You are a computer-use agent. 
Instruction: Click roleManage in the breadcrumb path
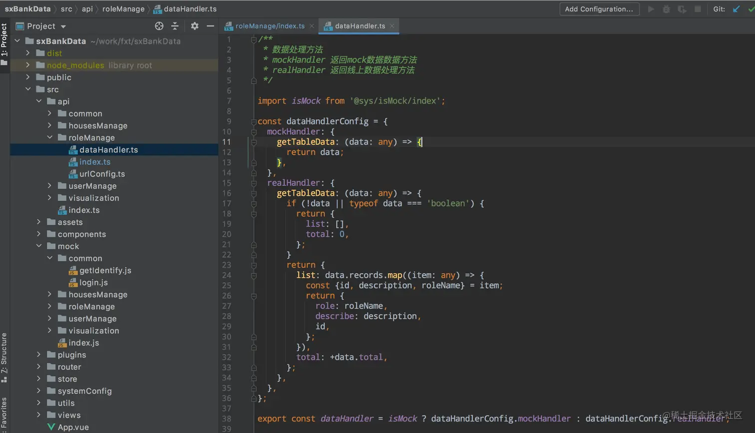pyautogui.click(x=123, y=9)
